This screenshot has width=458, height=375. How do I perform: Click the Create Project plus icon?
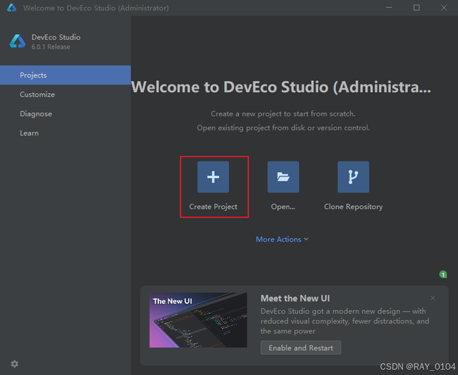(213, 177)
